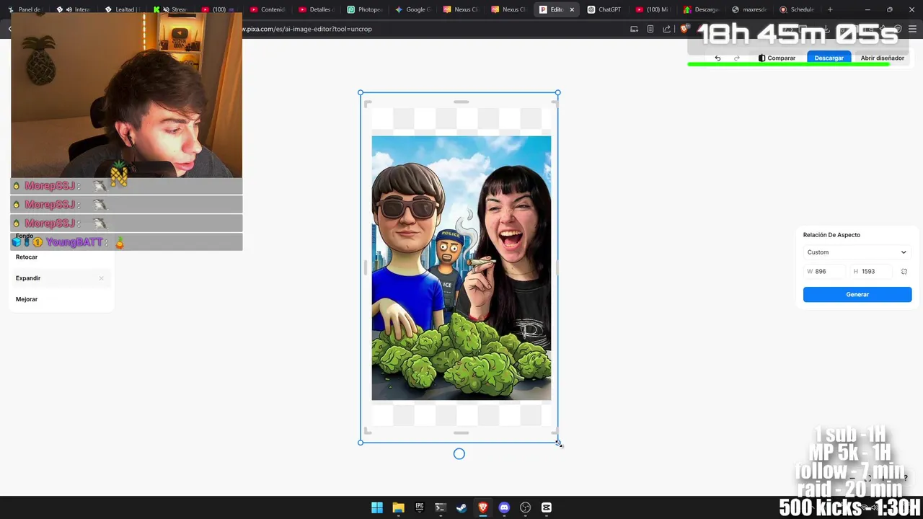Screen dimensions: 923x519
Task: Switch to the (100) Mi browser tab
Action: coord(653,9)
